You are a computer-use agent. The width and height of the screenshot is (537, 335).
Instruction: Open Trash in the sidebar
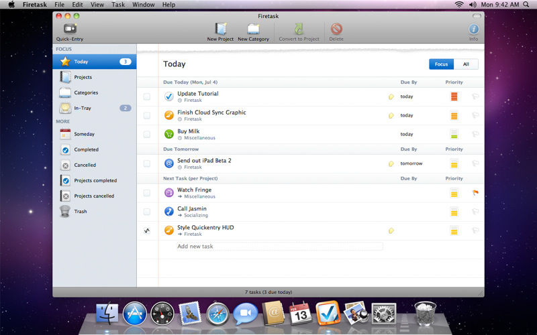pyautogui.click(x=81, y=212)
